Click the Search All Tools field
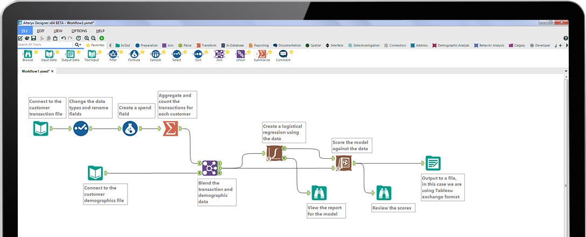Screen dimensions: 586x237 [45, 45]
